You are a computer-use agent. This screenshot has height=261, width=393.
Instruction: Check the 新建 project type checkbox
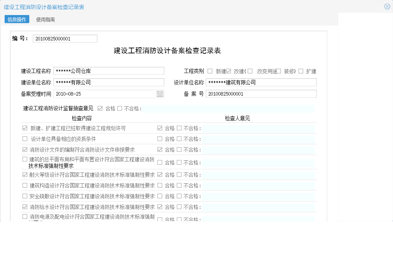click(209, 71)
